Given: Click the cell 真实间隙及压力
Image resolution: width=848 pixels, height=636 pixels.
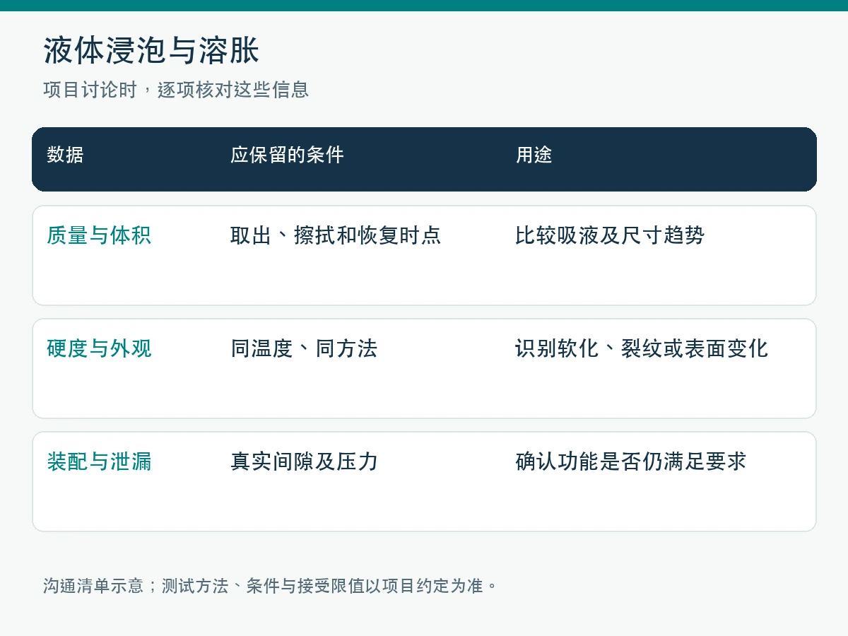Looking at the screenshot, I should pos(305,461).
